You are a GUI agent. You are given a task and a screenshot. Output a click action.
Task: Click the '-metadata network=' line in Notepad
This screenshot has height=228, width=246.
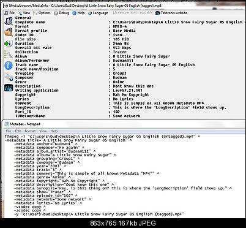click(53, 199)
